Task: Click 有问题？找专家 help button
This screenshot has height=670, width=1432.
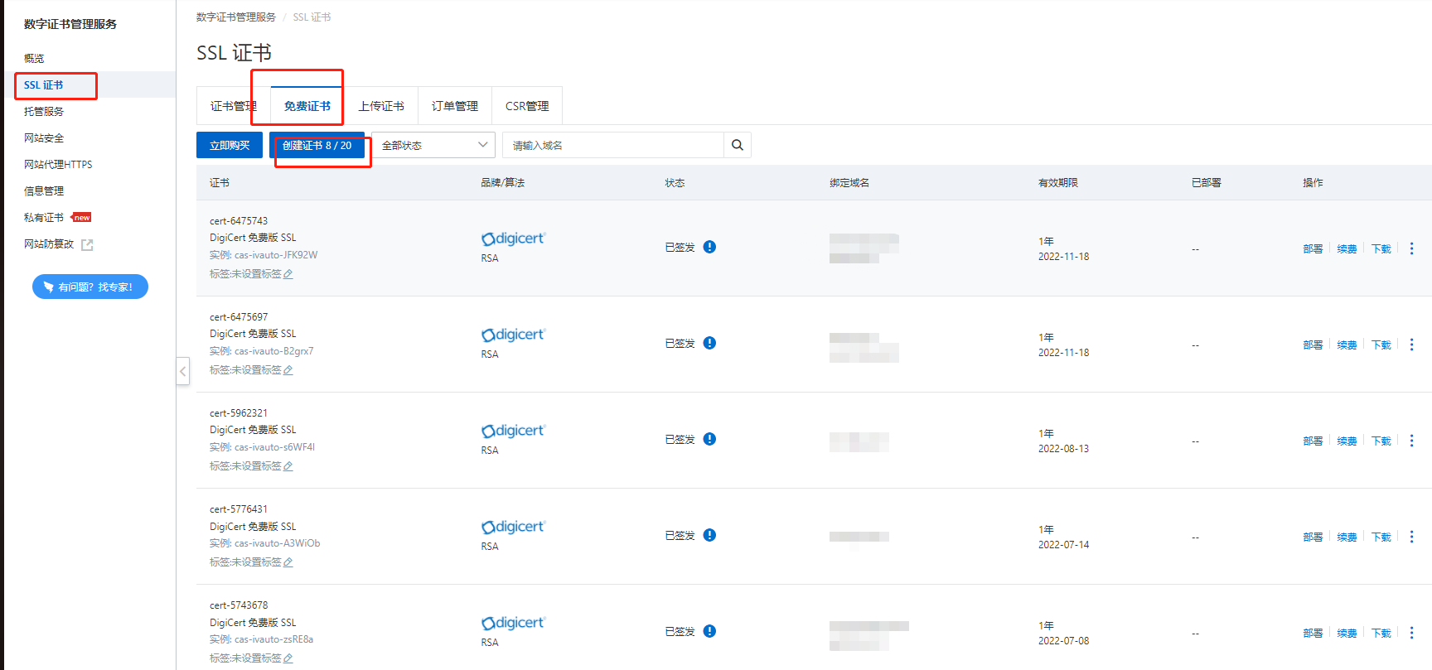Action: (89, 287)
